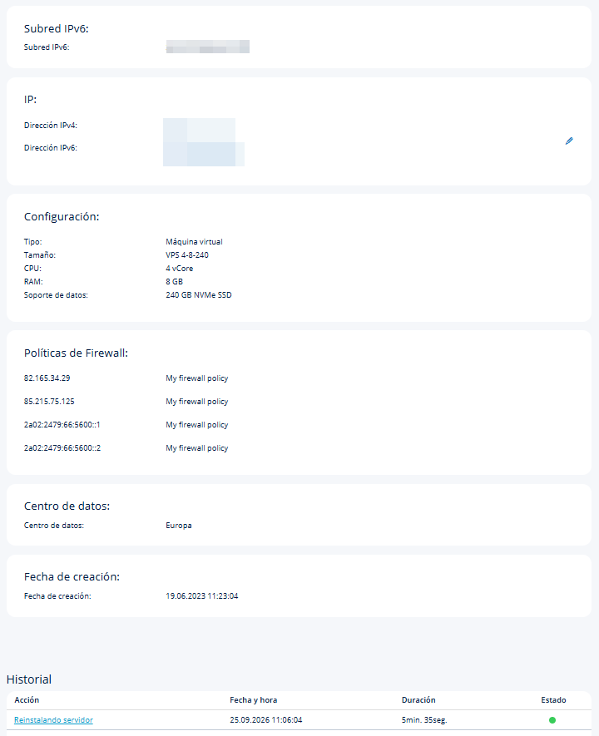Click history timestamp 25.09.2026 11:06:04
Viewport: 599px width, 736px height.
pyautogui.click(x=265, y=719)
